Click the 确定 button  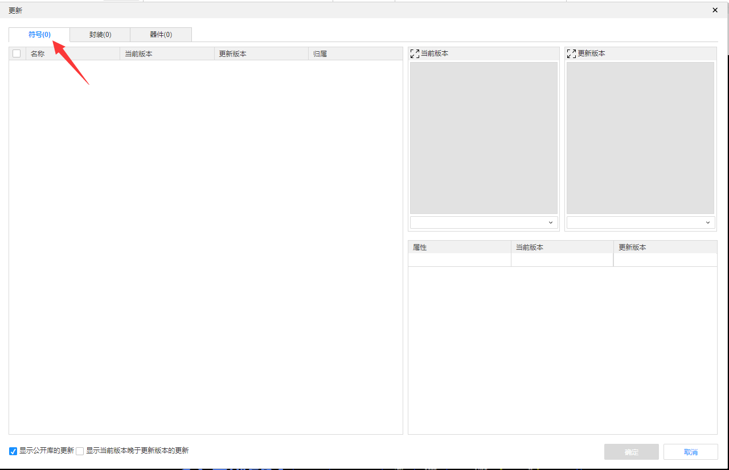click(x=631, y=452)
